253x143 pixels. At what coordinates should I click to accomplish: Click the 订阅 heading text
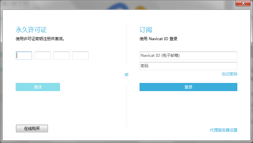[x=146, y=30]
